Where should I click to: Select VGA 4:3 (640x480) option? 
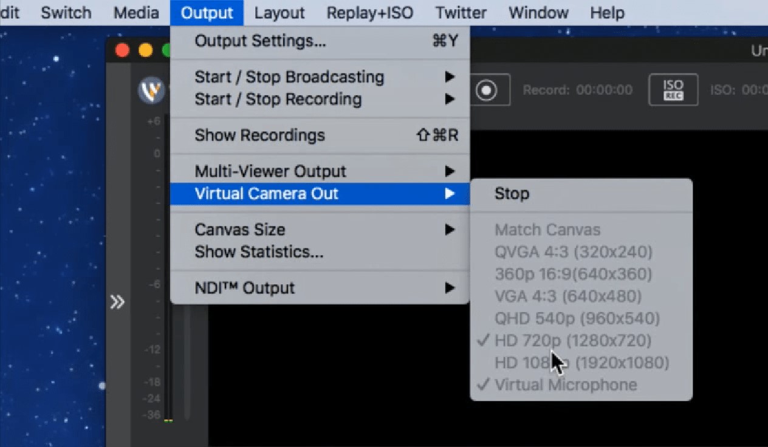pyautogui.click(x=581, y=296)
